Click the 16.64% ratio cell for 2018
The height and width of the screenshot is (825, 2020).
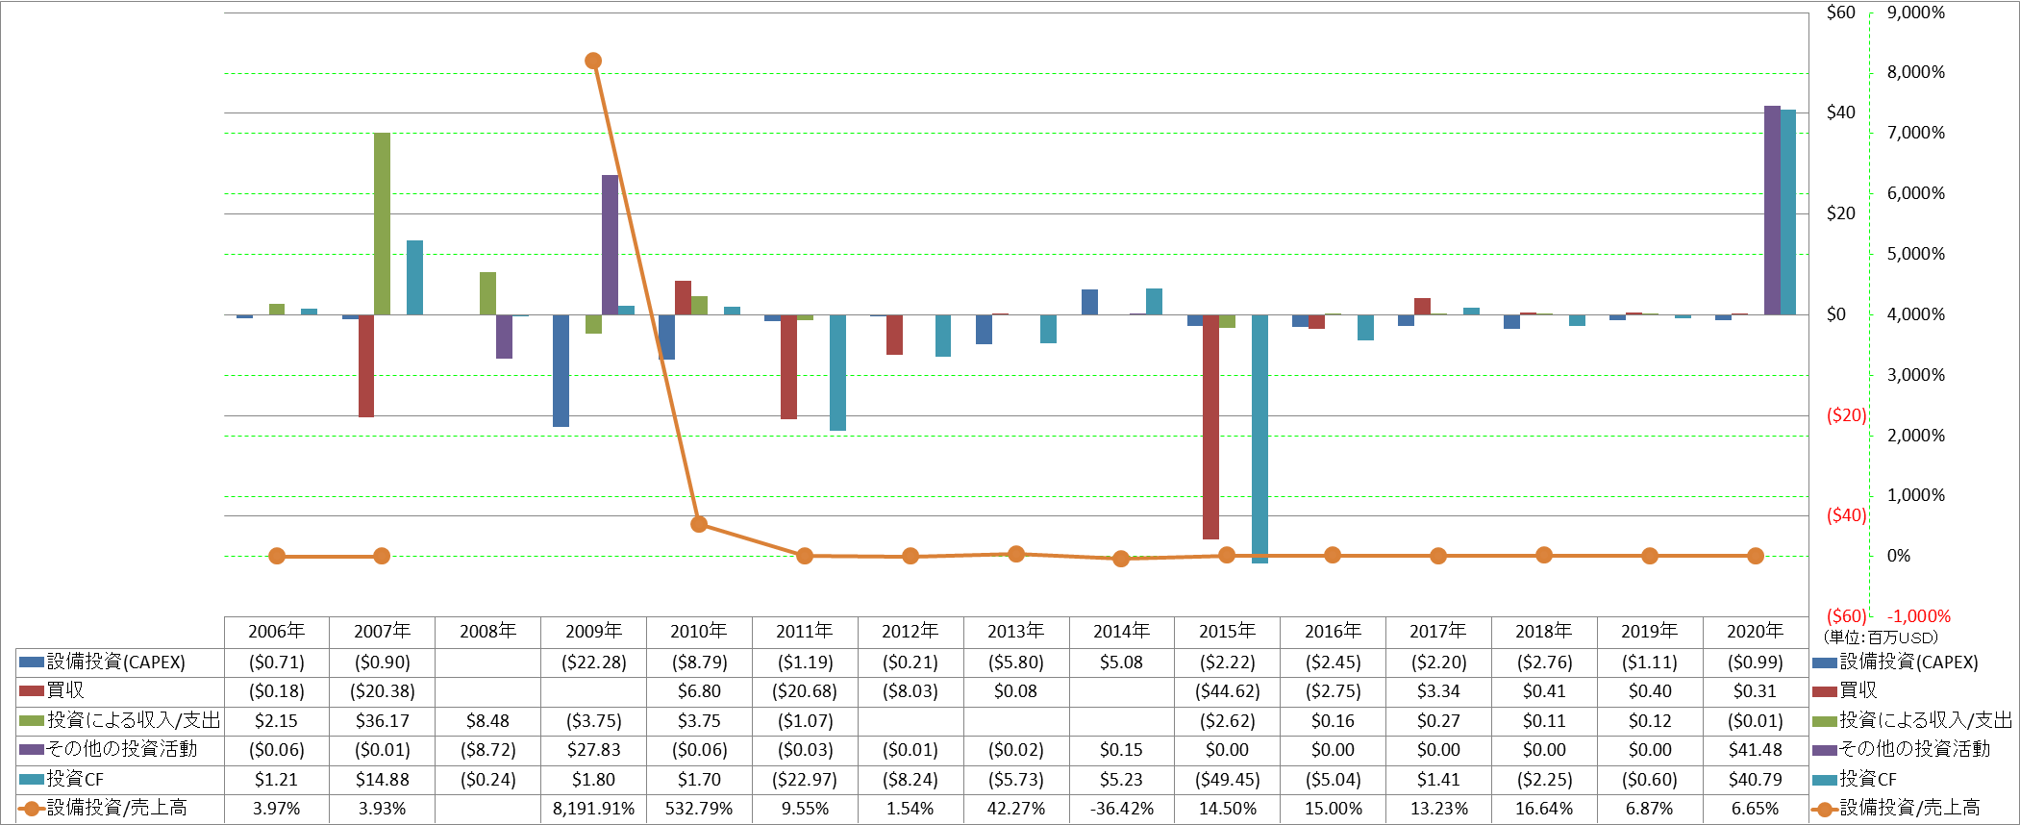(x=1544, y=809)
